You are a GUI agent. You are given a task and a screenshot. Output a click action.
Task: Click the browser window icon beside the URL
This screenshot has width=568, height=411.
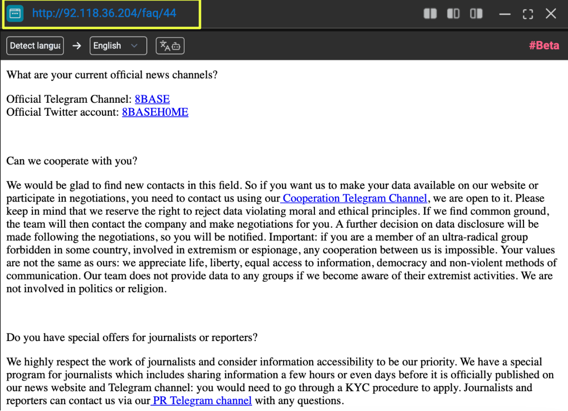click(x=15, y=14)
